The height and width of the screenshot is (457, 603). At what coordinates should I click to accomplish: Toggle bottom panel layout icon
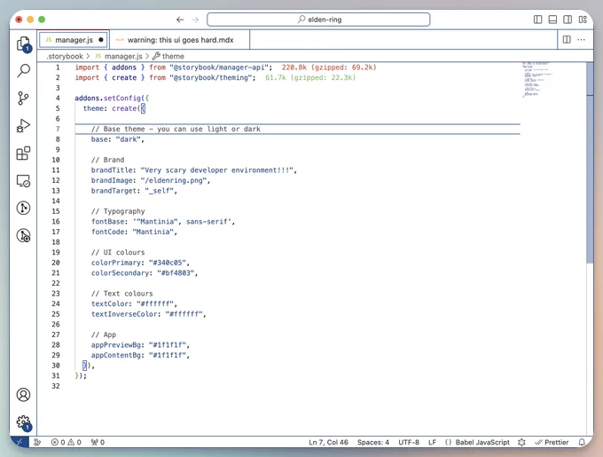pyautogui.click(x=552, y=20)
